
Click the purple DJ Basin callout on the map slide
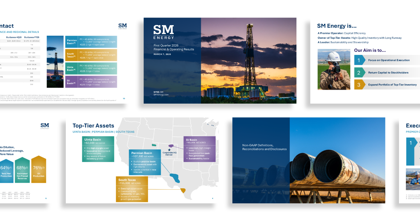pos(199,149)
